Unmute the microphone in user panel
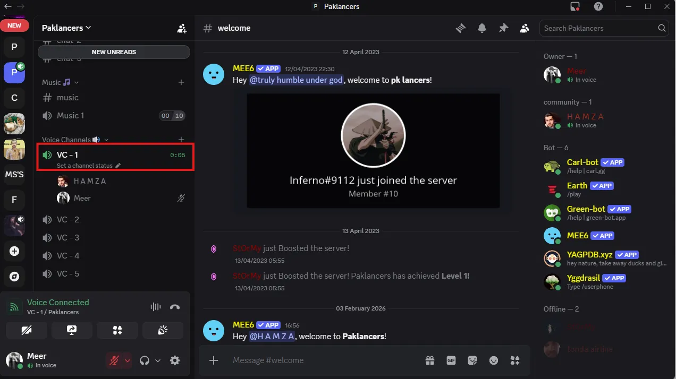This screenshot has height=379, width=676. coord(114,360)
